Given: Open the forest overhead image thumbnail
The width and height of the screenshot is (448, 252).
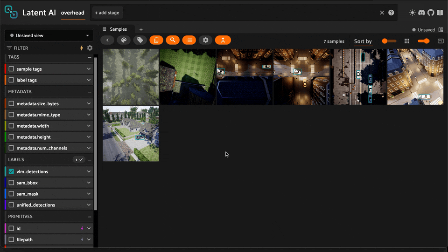Looking at the screenshot, I should (131, 77).
